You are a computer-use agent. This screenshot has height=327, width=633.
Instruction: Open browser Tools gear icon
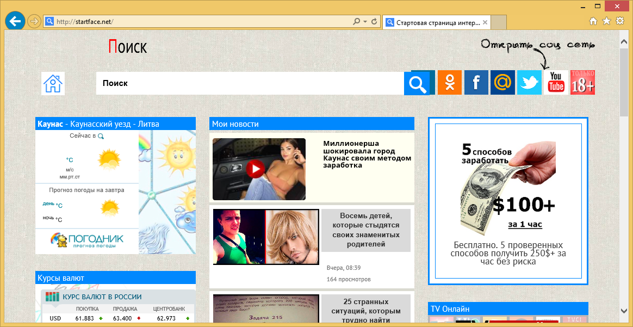click(x=619, y=21)
